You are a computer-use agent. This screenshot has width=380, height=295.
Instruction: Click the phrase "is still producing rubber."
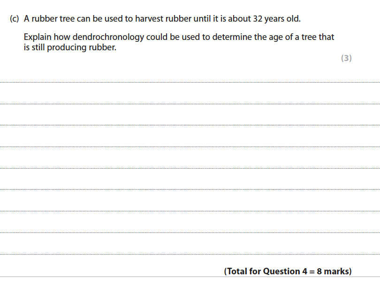(70, 47)
